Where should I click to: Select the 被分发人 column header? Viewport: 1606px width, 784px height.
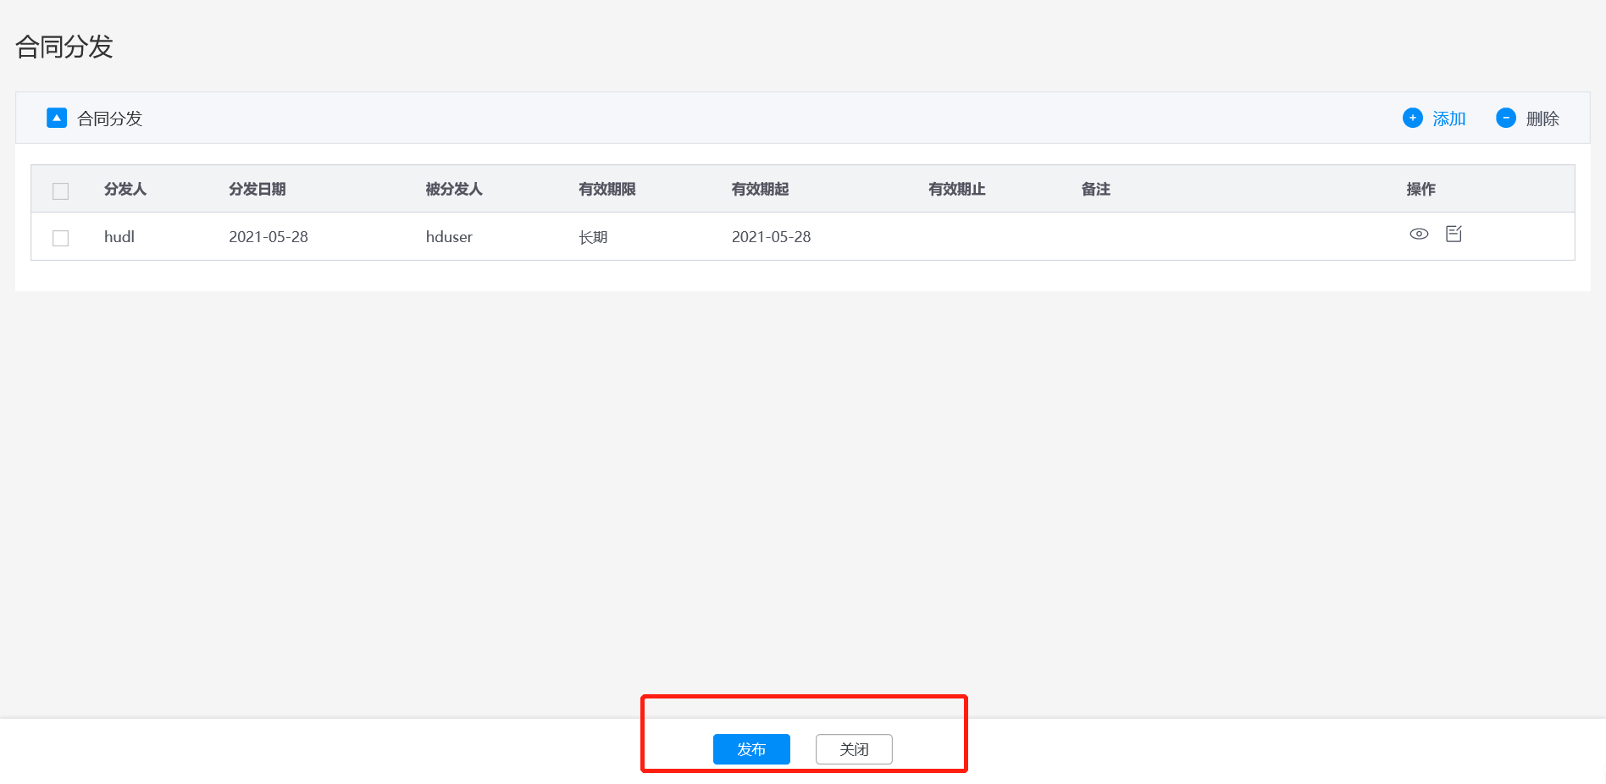(454, 189)
